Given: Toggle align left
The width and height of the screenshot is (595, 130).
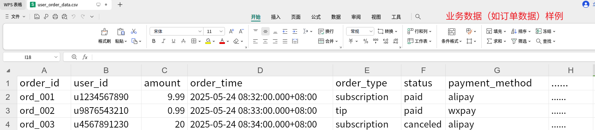Looking at the screenshot, I should [255, 41].
